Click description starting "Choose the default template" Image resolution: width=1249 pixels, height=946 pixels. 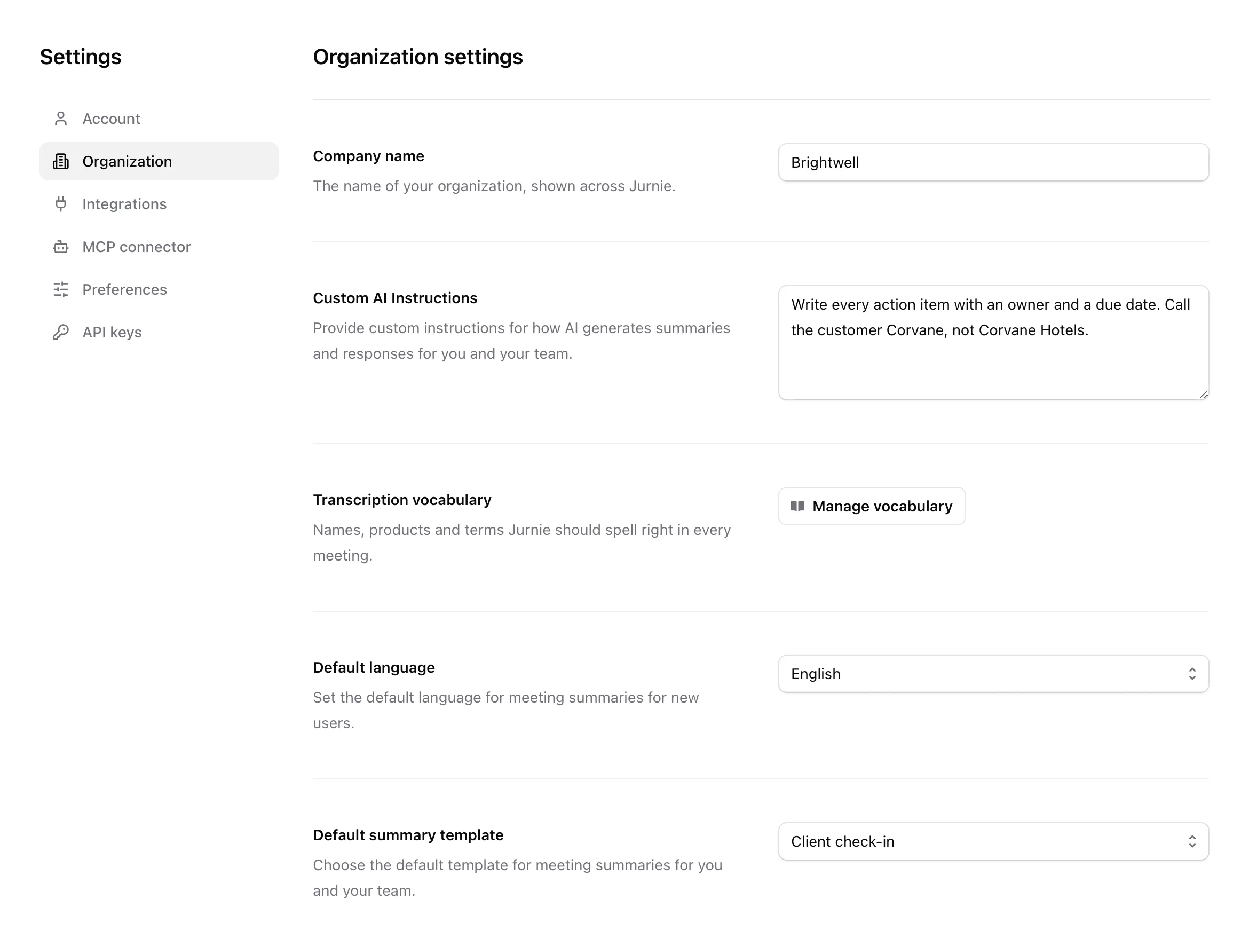(517, 878)
